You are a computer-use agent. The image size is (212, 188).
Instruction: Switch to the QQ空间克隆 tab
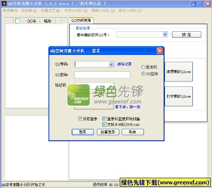point(81,20)
